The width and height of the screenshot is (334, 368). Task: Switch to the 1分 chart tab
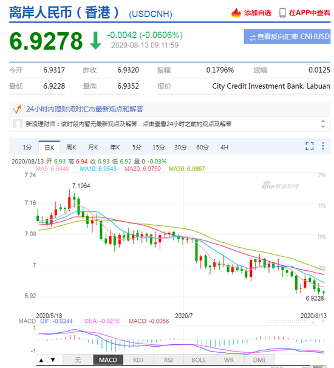click(x=27, y=148)
